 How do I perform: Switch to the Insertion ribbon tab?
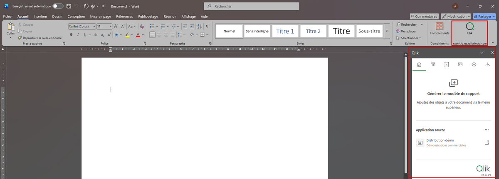pyautogui.click(x=40, y=17)
